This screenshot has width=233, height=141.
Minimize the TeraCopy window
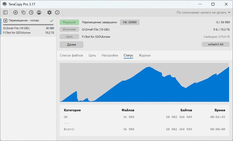200,4
